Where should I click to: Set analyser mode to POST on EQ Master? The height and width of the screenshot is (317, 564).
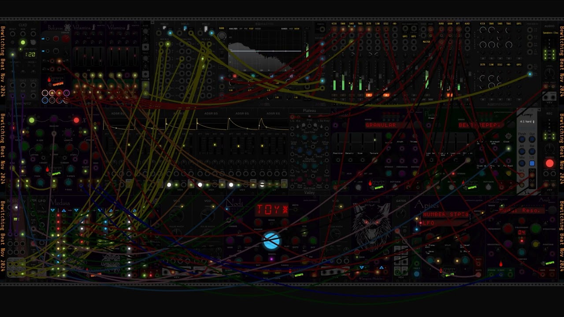[x=252, y=29]
